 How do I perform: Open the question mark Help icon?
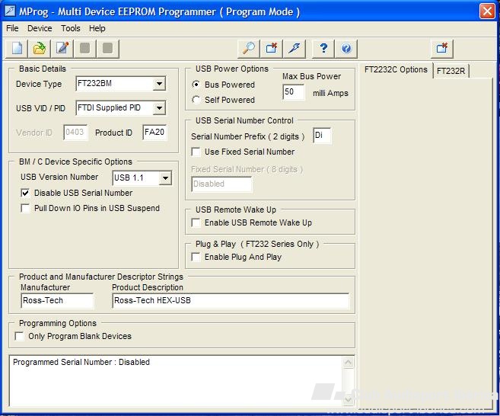(x=323, y=49)
